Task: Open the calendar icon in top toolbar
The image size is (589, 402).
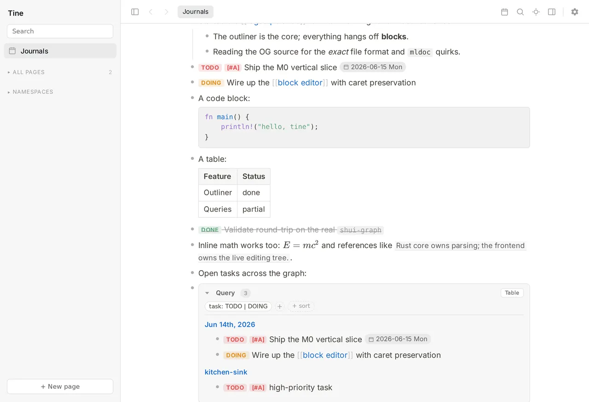Action: (x=504, y=12)
